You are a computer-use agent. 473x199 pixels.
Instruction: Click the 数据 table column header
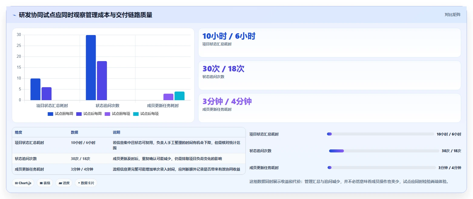pyautogui.click(x=75, y=132)
